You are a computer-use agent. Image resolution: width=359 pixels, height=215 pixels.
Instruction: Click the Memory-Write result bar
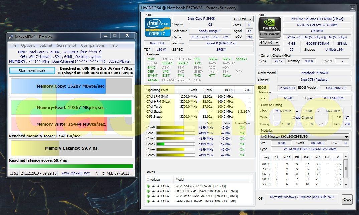click(71, 124)
